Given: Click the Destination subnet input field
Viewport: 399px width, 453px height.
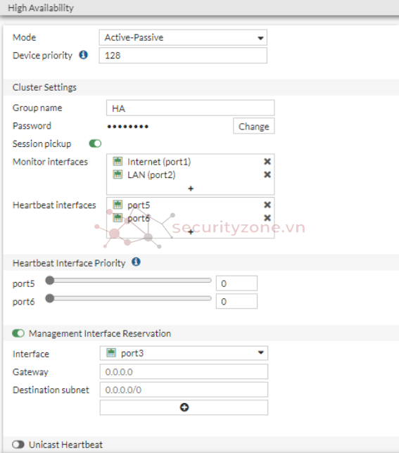Looking at the screenshot, I should (184, 390).
